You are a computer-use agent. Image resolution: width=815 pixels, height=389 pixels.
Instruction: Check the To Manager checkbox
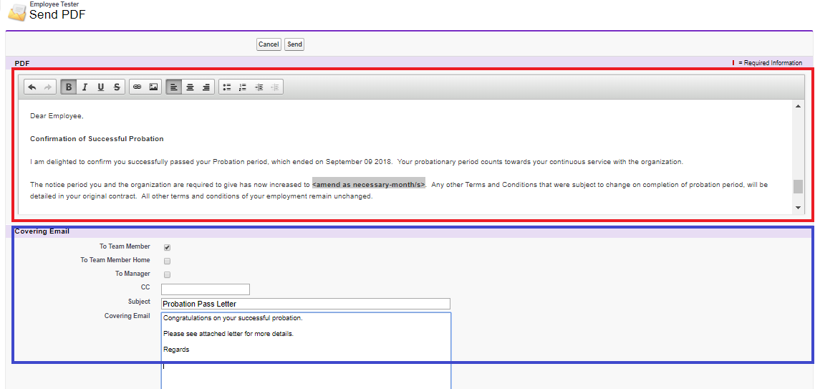click(x=167, y=275)
